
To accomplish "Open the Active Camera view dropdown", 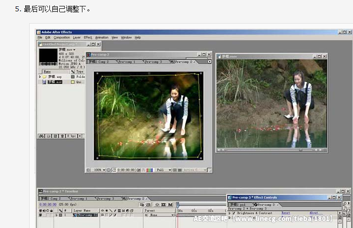I will coord(195,170).
